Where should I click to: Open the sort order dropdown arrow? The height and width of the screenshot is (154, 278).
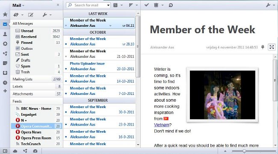pyautogui.click(x=136, y=5)
